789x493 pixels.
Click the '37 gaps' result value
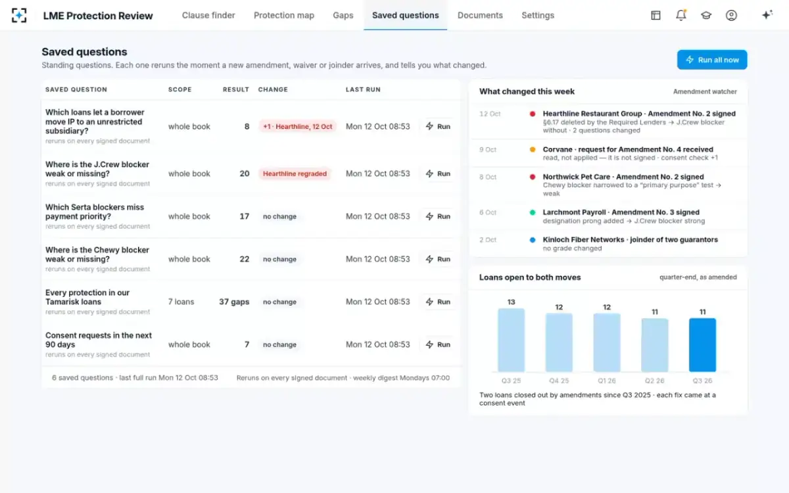click(x=234, y=302)
